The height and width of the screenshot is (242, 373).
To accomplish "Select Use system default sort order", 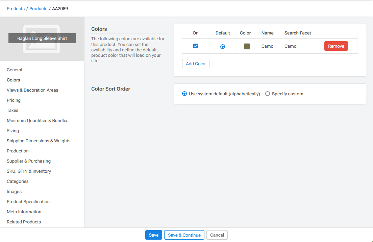I will 184,94.
